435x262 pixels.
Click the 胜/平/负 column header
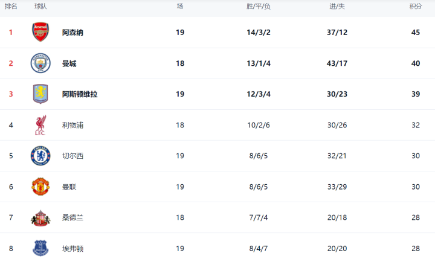click(259, 6)
